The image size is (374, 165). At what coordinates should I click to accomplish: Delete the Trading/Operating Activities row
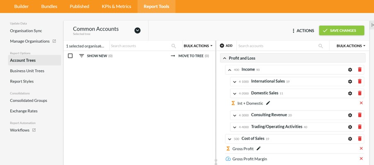(360, 127)
